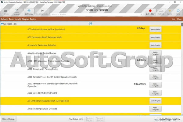The width and height of the screenshot is (183, 122).
Task: Click the Hide All Groups button
Action: click(x=9, y=119)
